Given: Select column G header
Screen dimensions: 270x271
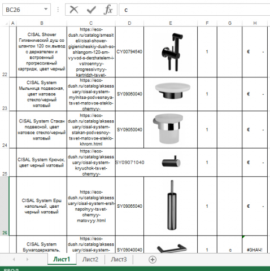Looking at the screenshot, I should pyautogui.click(x=229, y=23).
